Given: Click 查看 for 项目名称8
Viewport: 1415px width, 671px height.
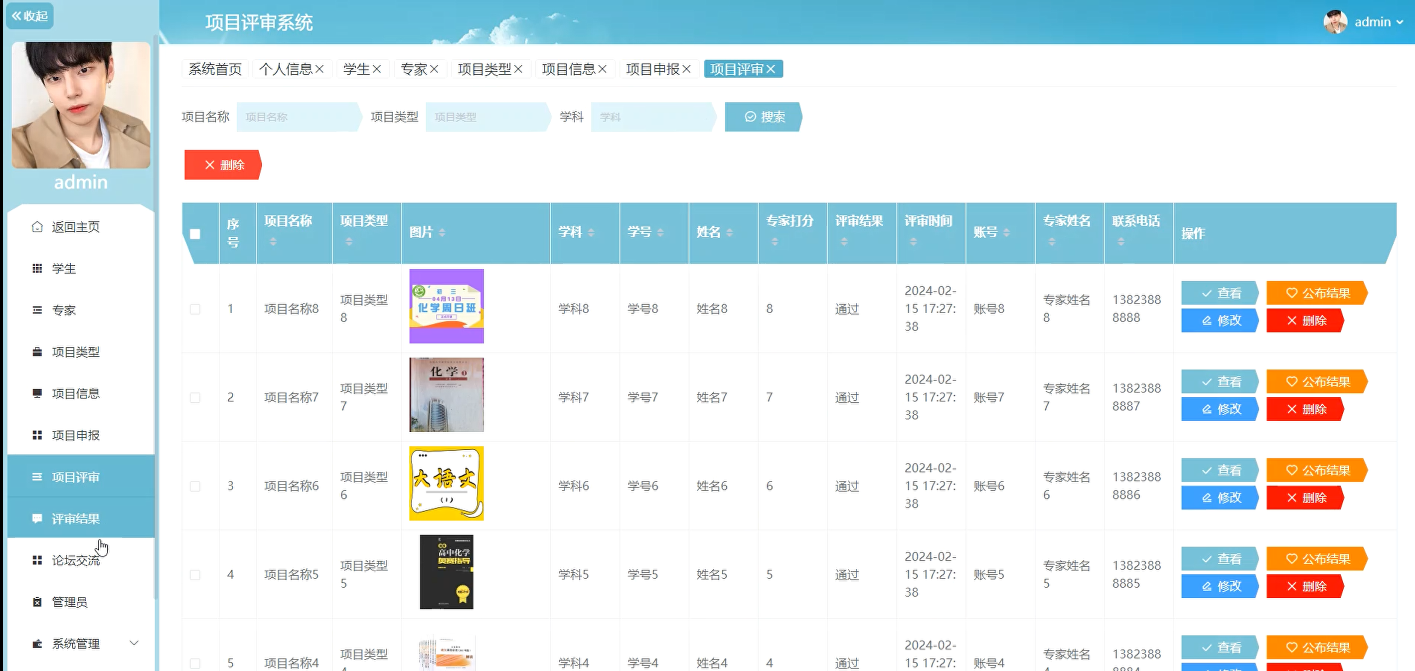Looking at the screenshot, I should [x=1220, y=293].
